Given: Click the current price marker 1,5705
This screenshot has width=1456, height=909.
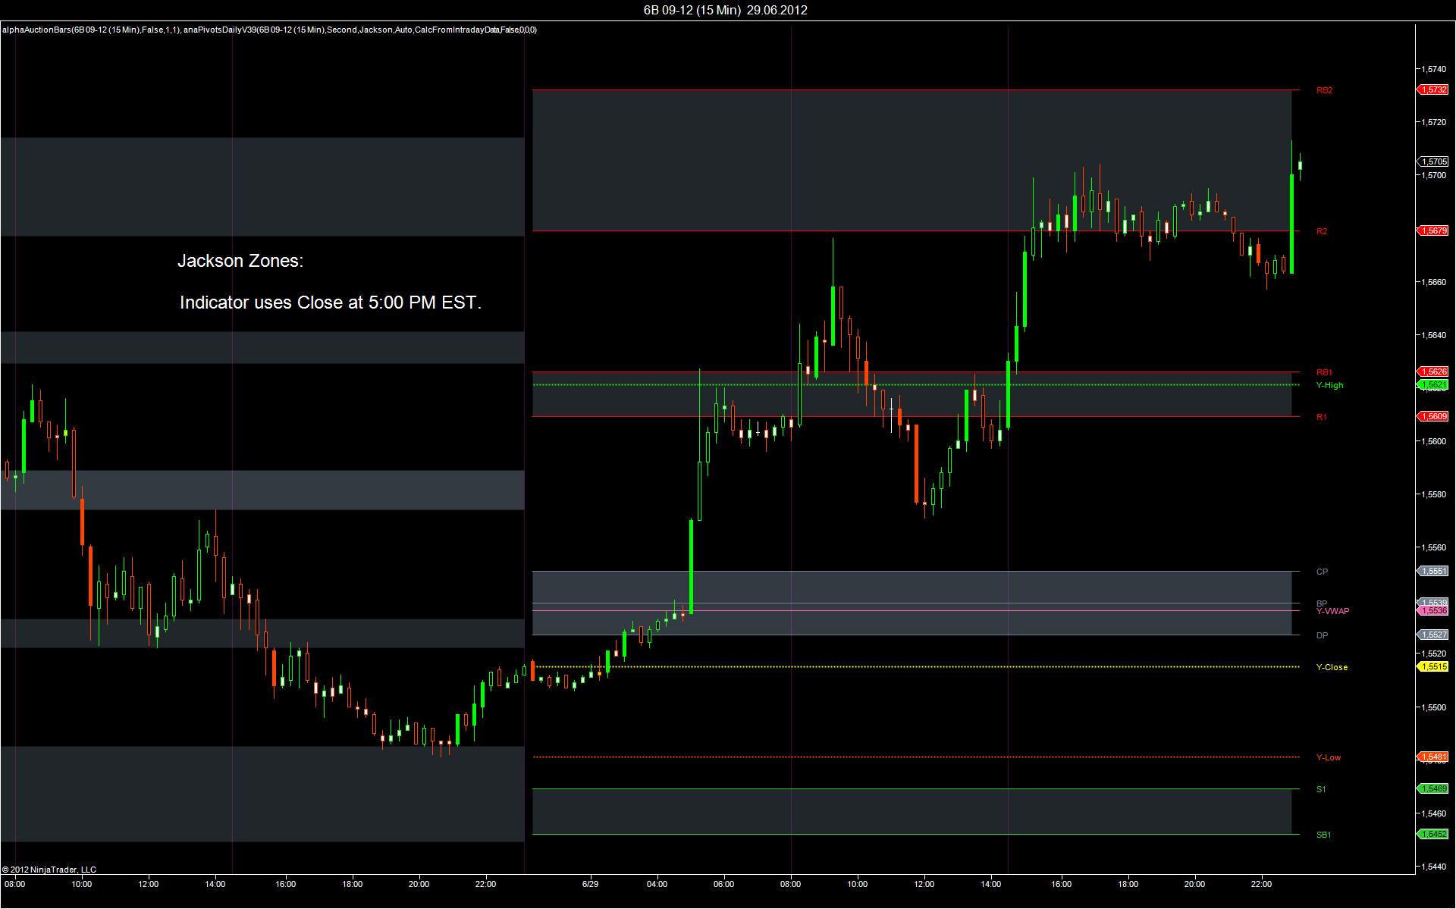Looking at the screenshot, I should pyautogui.click(x=1433, y=161).
